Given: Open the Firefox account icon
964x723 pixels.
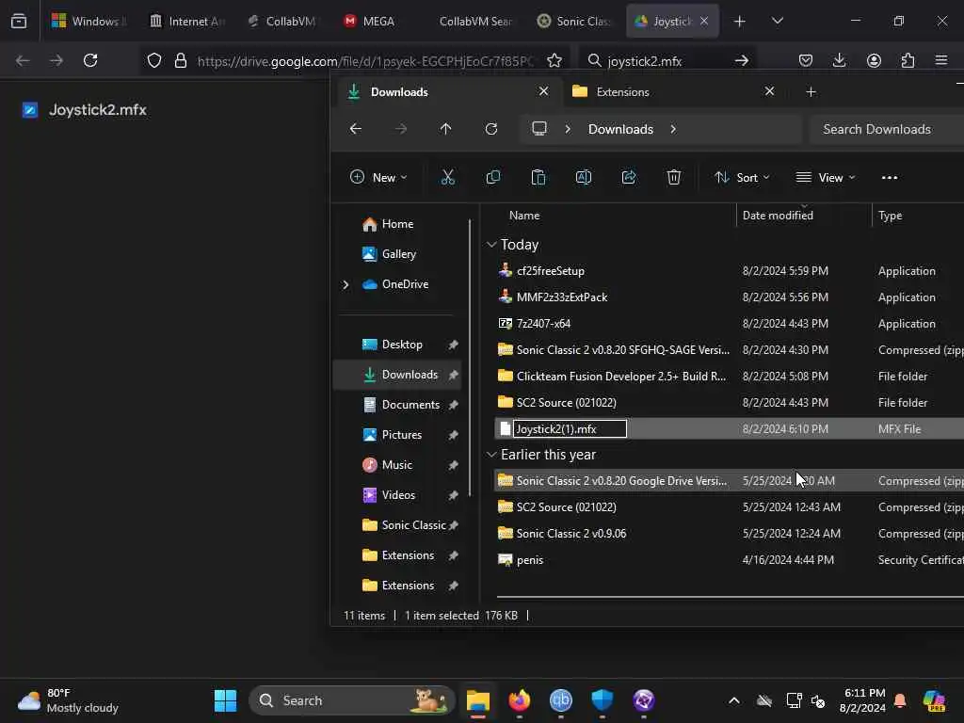Looking at the screenshot, I should point(874,60).
